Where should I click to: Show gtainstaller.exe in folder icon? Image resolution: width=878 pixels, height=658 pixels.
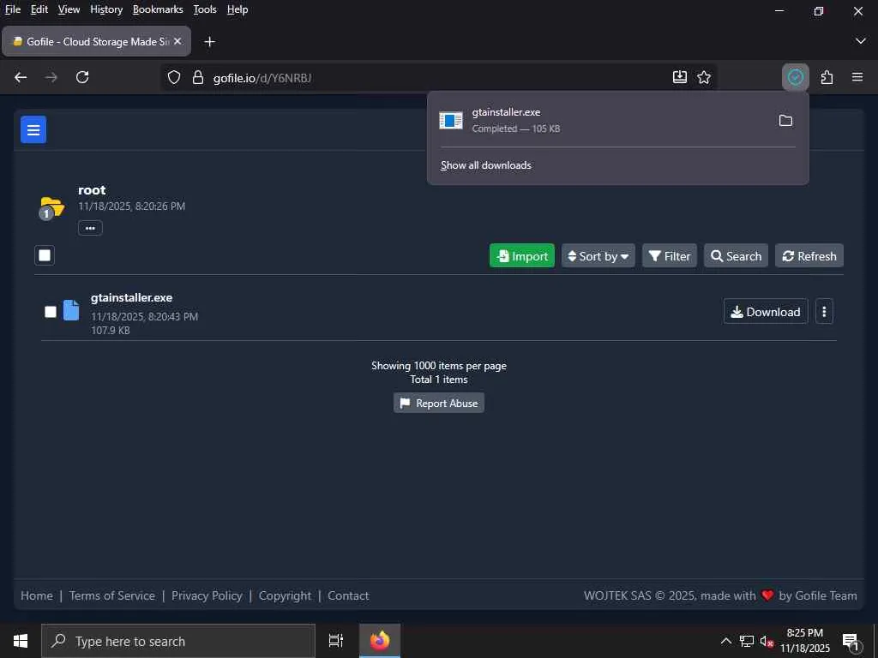click(785, 120)
